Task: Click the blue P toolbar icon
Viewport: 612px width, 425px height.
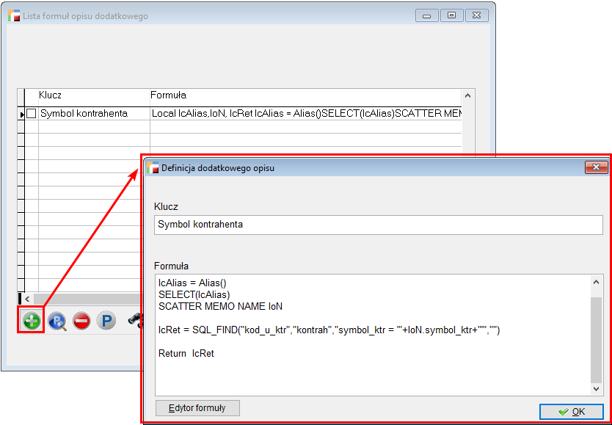Action: click(106, 321)
